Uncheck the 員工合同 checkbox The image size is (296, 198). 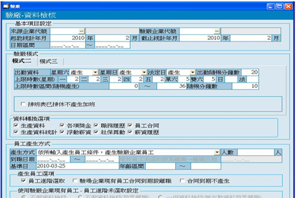(x=130, y=125)
